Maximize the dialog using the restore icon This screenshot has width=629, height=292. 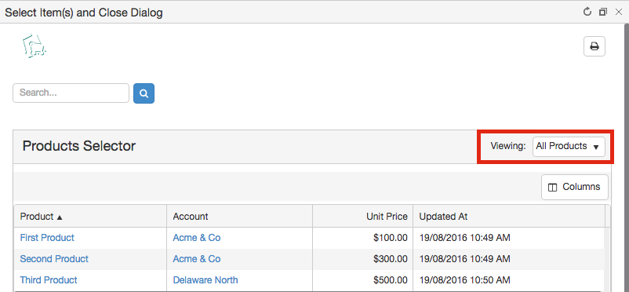pos(602,12)
